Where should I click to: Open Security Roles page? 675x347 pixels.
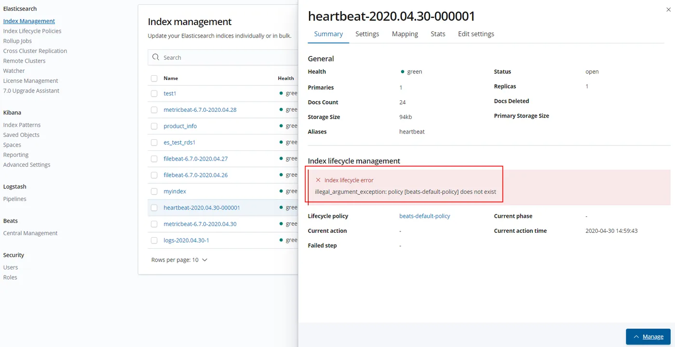[10, 278]
